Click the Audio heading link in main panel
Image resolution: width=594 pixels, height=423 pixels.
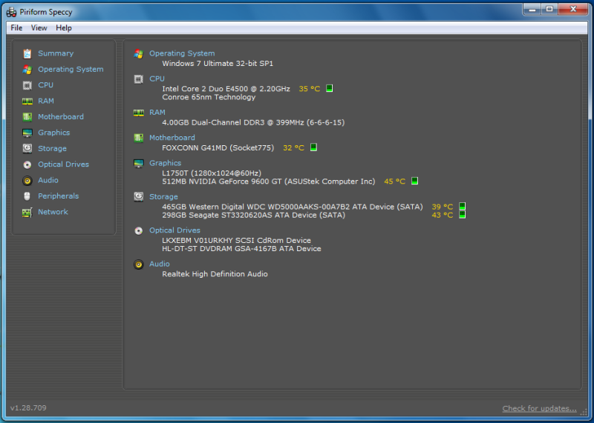tap(160, 264)
